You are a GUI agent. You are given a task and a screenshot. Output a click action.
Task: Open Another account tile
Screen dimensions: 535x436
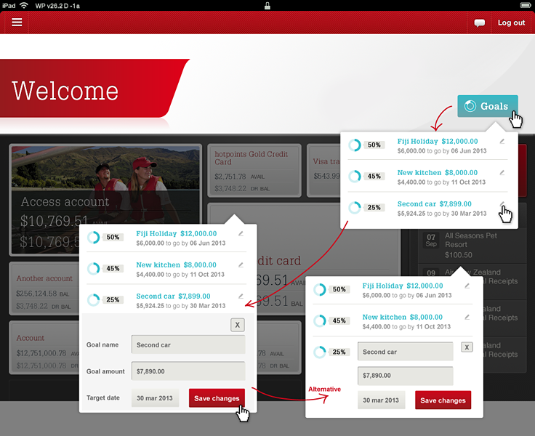tap(44, 288)
